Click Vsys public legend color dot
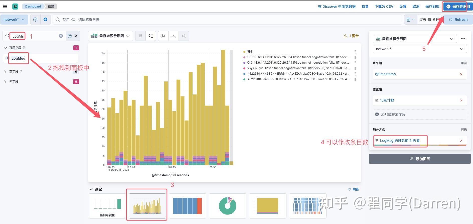The height and width of the screenshot is (224, 473). (244, 68)
